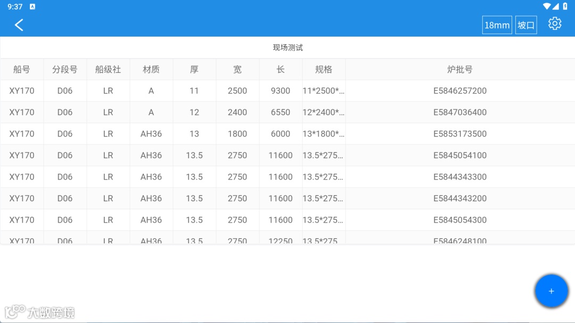
Task: Click spec cell 11*2500*...
Action: (x=324, y=91)
